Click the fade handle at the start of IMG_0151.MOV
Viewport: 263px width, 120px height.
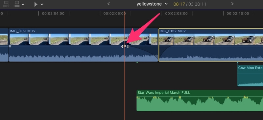tap(10, 46)
